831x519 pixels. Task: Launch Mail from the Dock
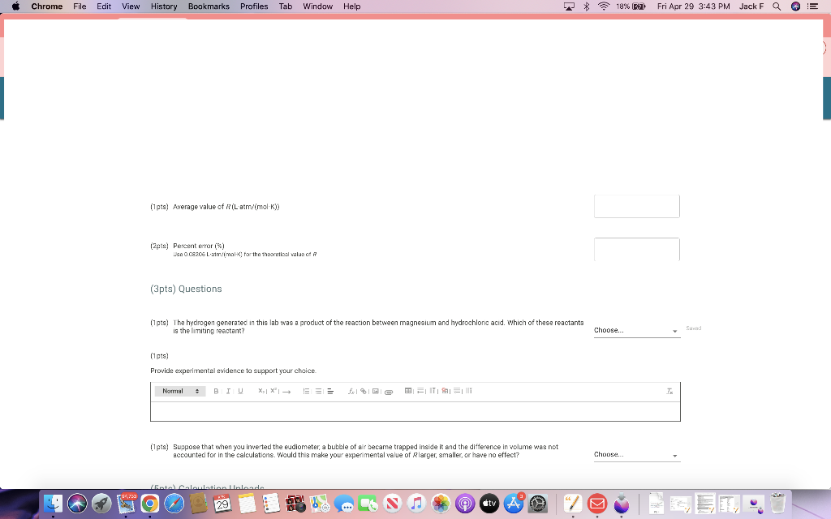(x=597, y=503)
